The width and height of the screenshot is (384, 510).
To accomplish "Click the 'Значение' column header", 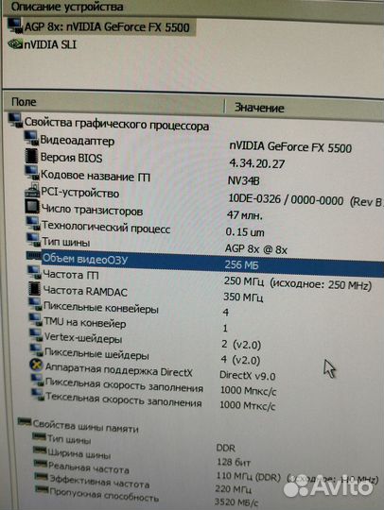I will pos(259,108).
